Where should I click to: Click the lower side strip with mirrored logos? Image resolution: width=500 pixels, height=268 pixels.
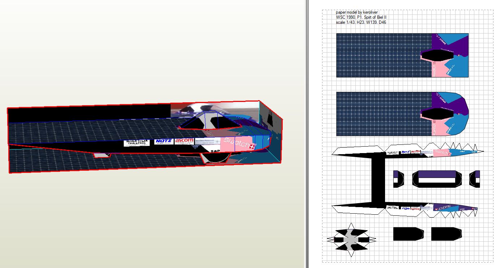430,208
